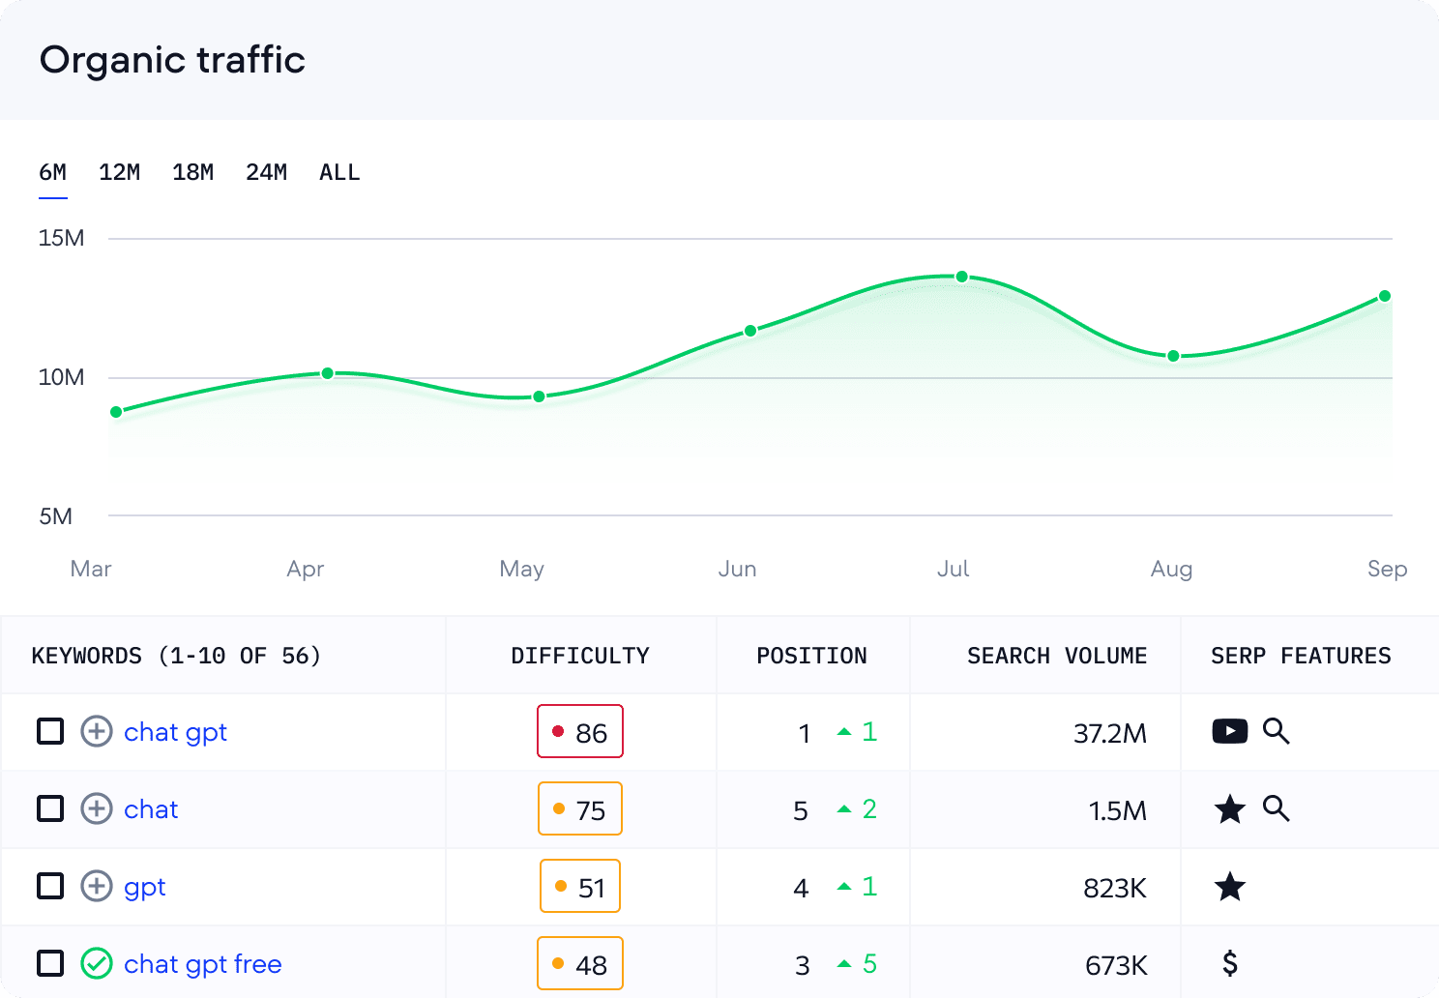1439x998 pixels.
Task: Tick the checkbox for chat gpt keyword
Action: (x=50, y=732)
